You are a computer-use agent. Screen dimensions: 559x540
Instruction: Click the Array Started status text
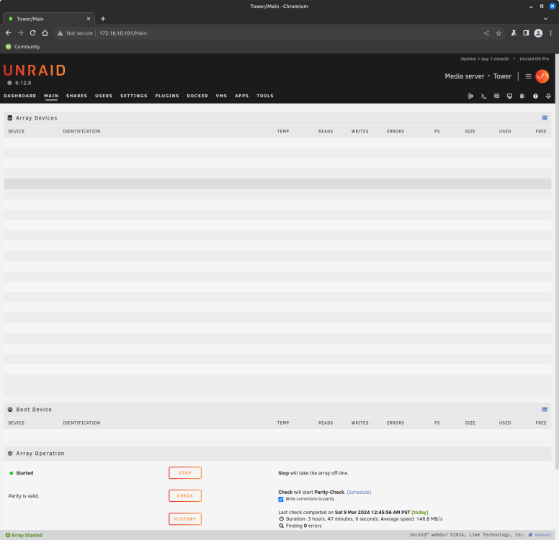tap(24, 535)
